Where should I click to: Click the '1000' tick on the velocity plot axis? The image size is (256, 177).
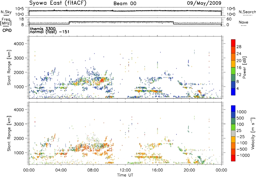(x=19, y=153)
